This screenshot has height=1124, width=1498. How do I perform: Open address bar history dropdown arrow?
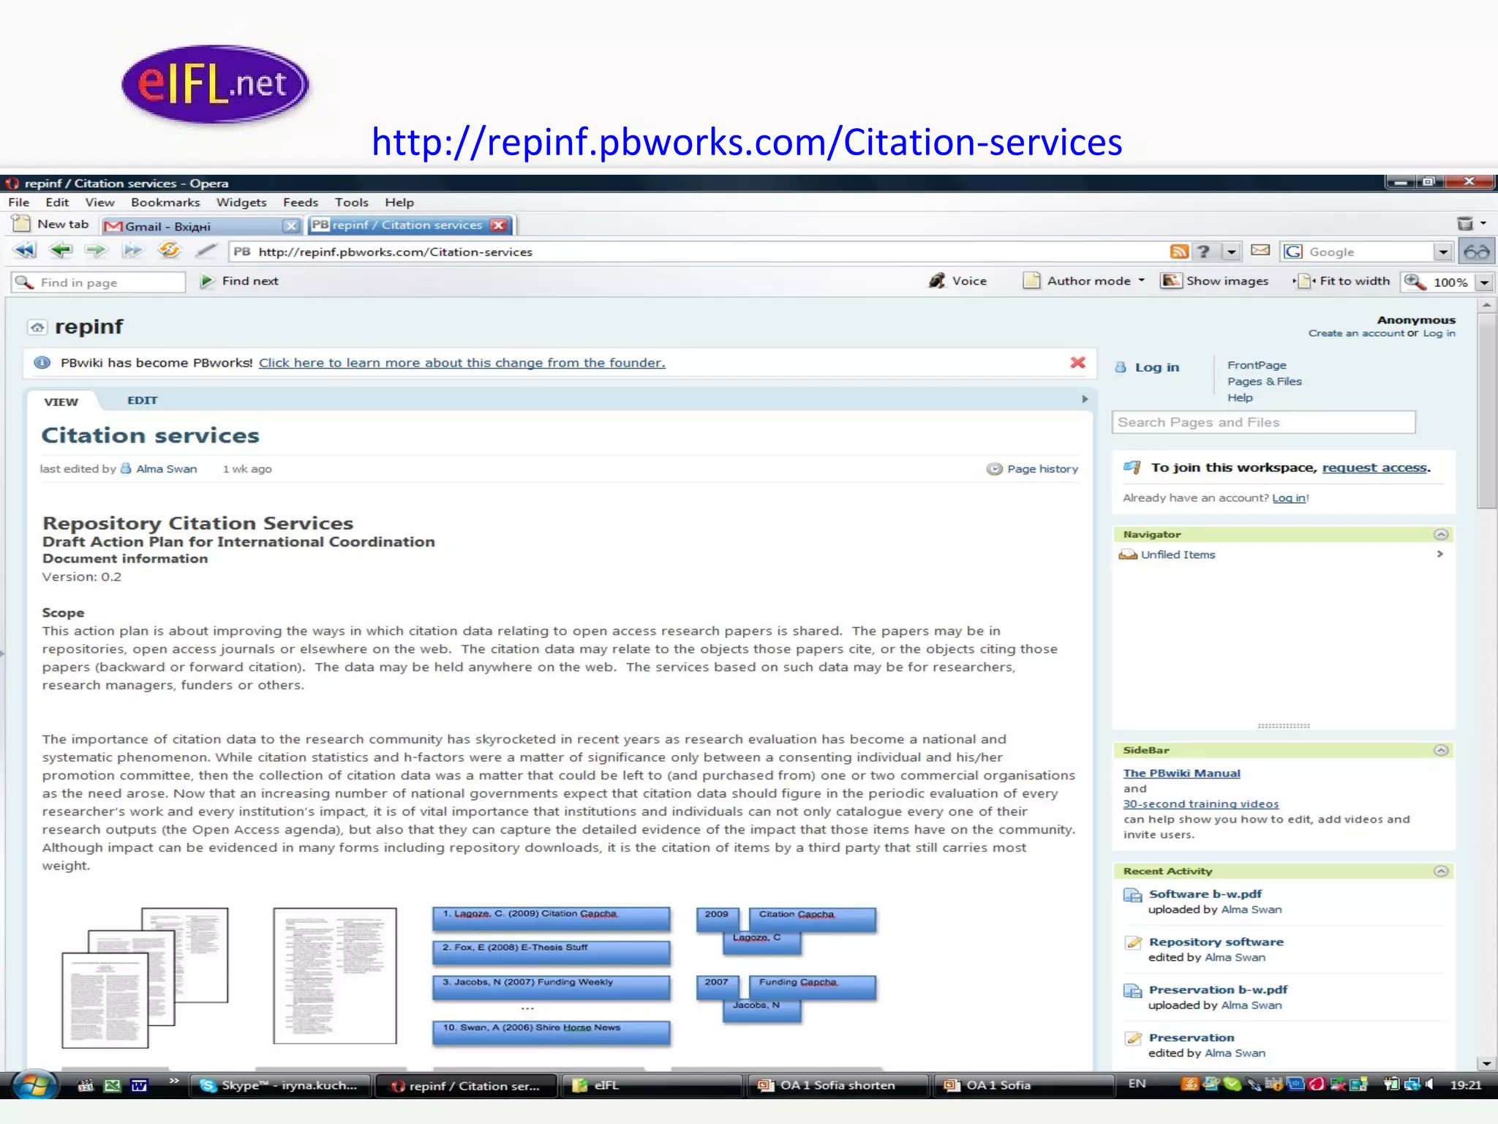click(1232, 252)
